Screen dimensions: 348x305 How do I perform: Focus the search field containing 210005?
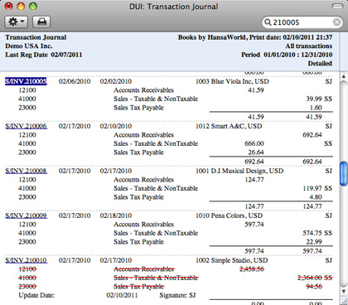tap(302, 22)
